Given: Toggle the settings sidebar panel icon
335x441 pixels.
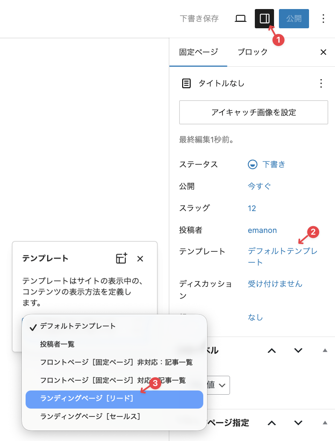Looking at the screenshot, I should [264, 18].
